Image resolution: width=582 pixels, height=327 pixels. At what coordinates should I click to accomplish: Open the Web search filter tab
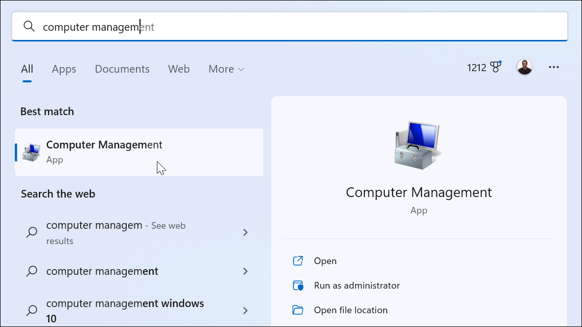179,69
